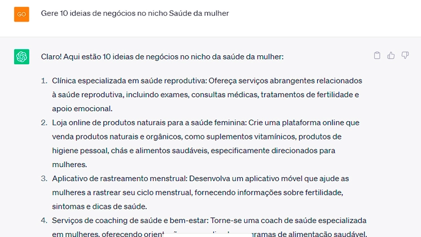Click the partially visible white button at bottom
This screenshot has height=237, width=421.
207,235
